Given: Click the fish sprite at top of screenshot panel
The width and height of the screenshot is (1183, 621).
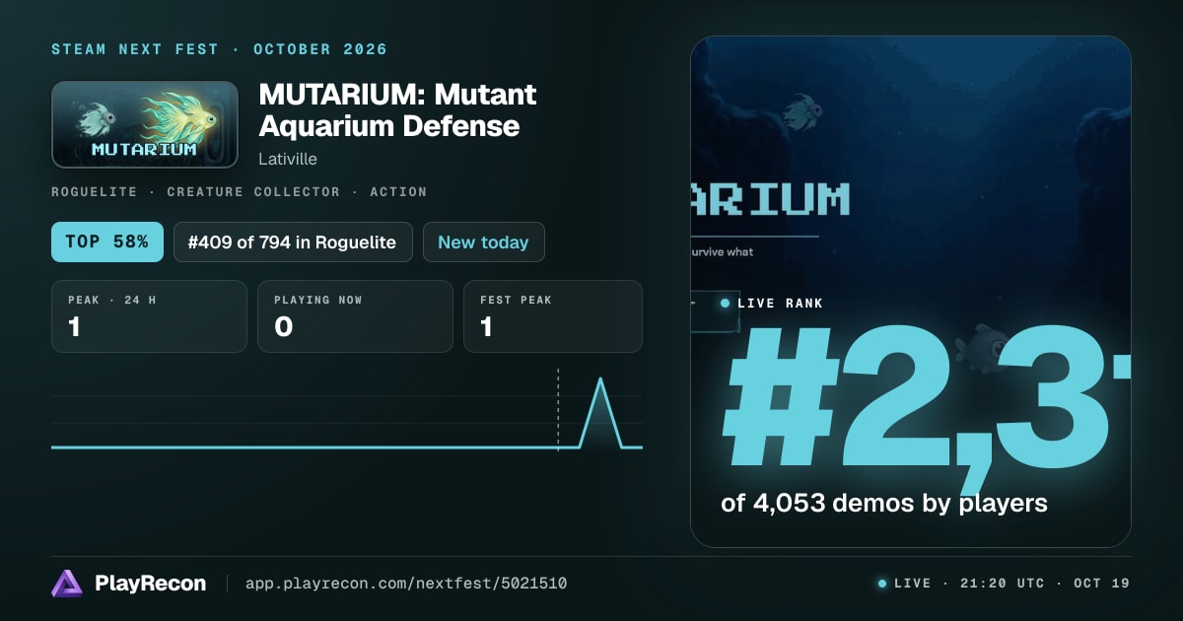Looking at the screenshot, I should coord(802,111).
